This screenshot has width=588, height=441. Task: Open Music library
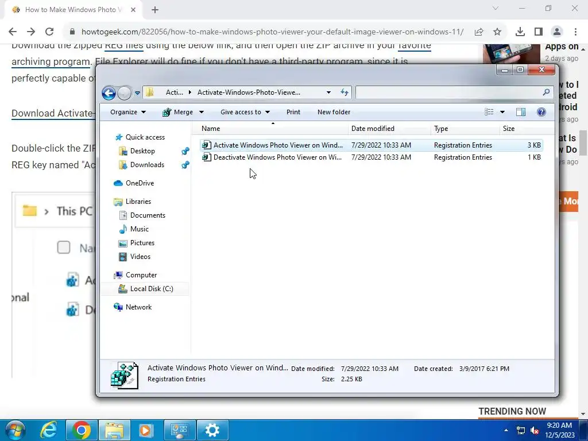139,229
